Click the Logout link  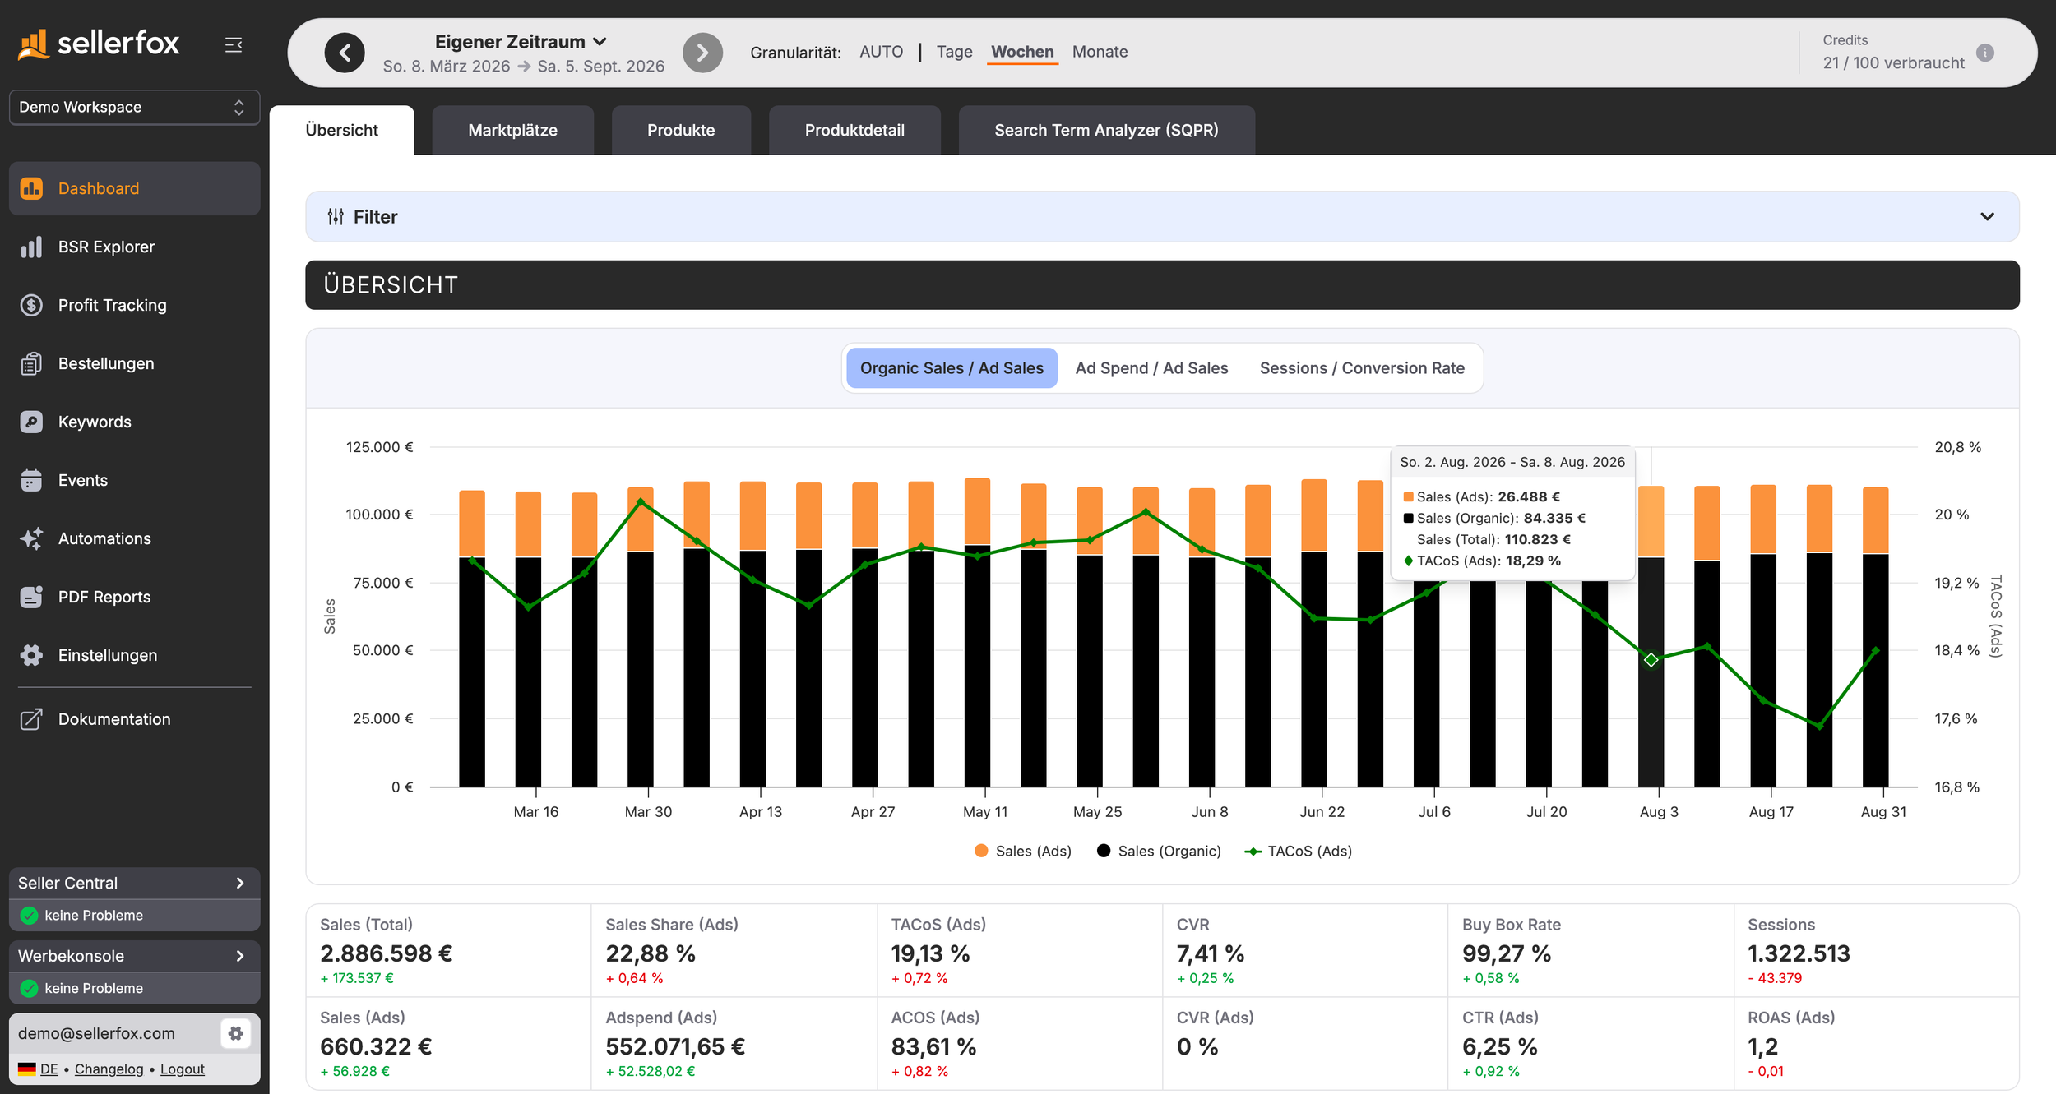[x=182, y=1069]
